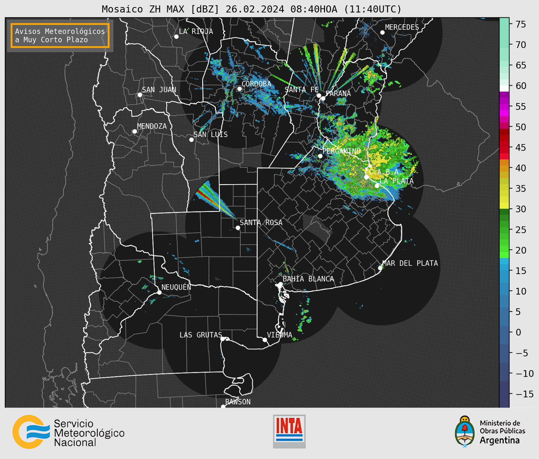The image size is (539, 459).
Task: Click the white 60 dBZ band on colorbar
Action: tap(504, 88)
